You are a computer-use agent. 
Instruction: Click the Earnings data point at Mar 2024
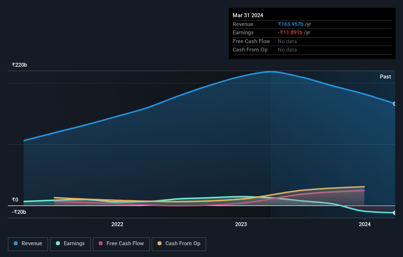tap(395, 212)
